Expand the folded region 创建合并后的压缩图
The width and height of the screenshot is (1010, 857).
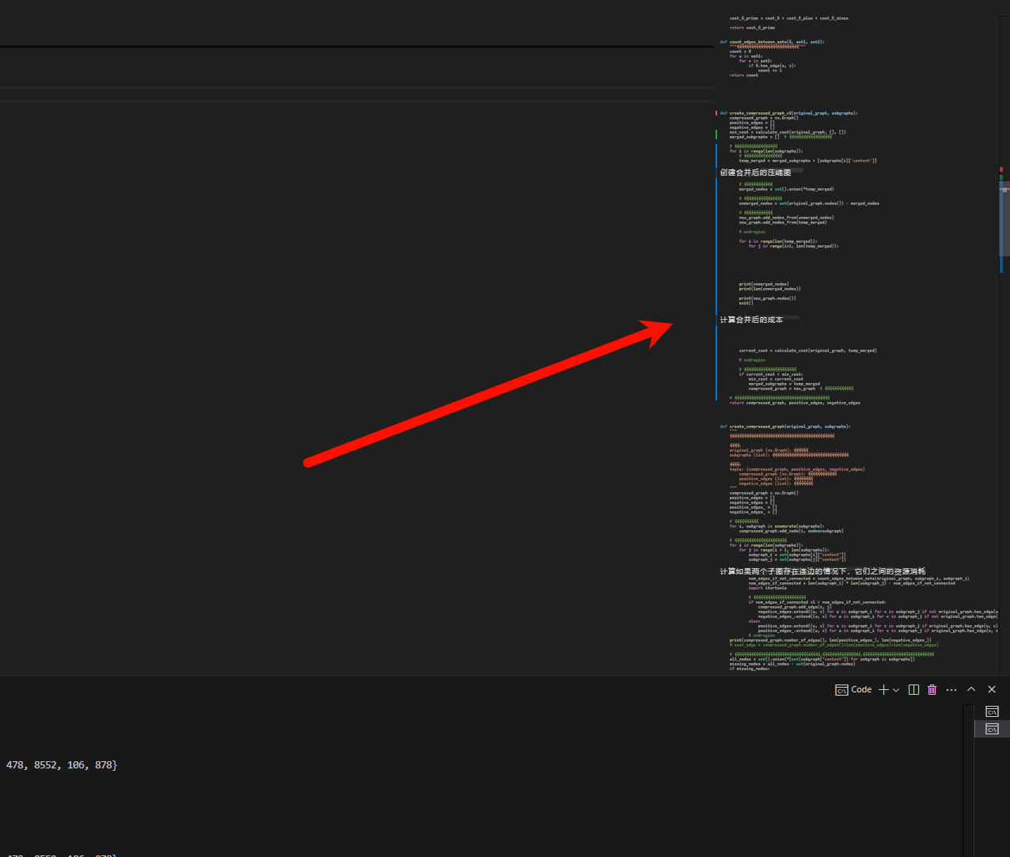pos(754,171)
